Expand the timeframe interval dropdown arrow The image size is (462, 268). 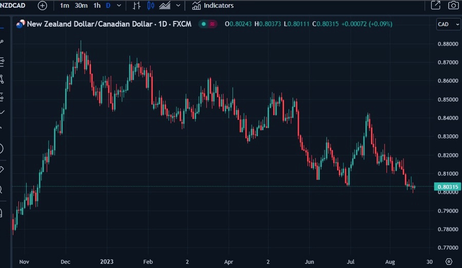120,6
